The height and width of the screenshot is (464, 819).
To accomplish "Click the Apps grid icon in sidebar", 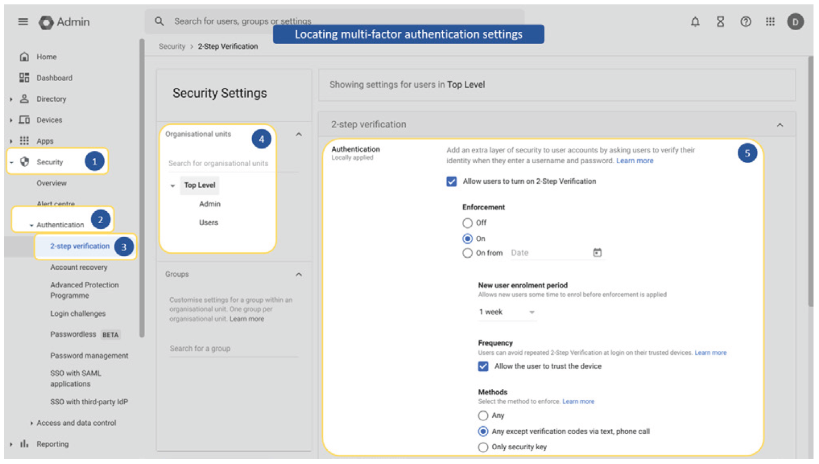I will coord(24,140).
